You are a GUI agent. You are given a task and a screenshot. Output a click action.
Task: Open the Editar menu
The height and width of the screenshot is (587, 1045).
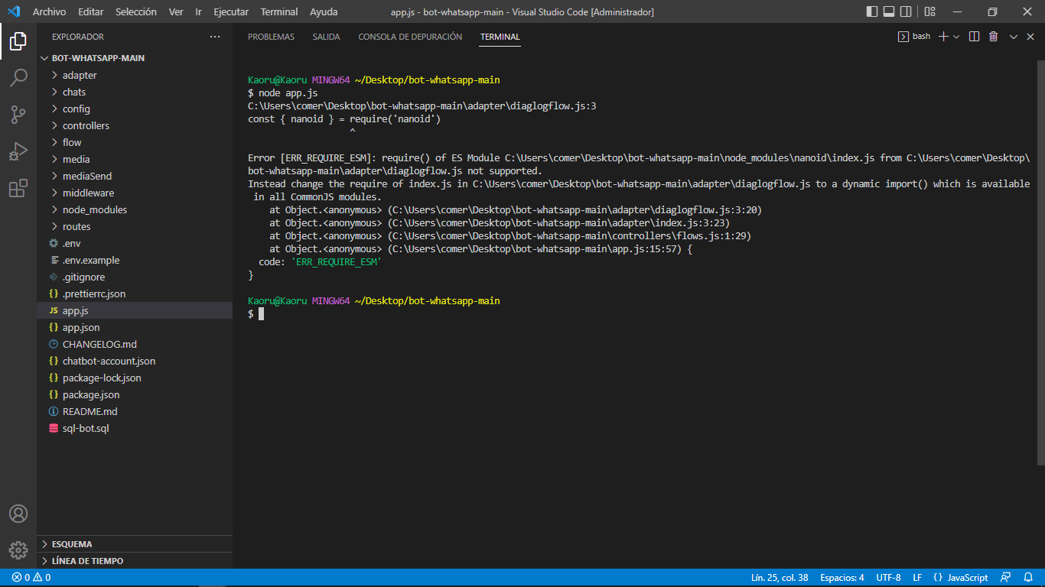pos(91,11)
